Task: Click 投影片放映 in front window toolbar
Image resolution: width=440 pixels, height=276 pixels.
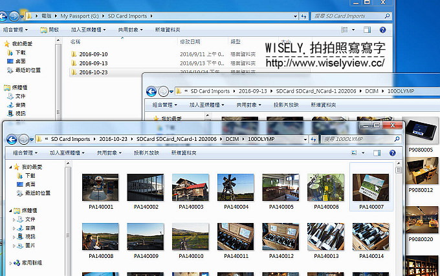Action: coord(146,153)
